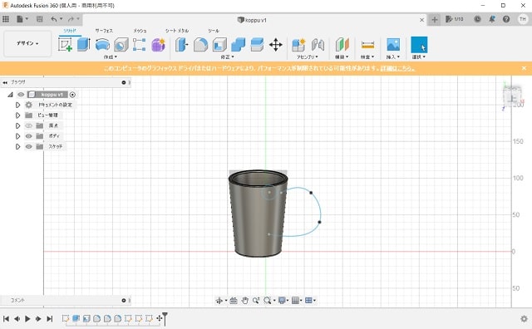Open the job status clock icon

477,19
